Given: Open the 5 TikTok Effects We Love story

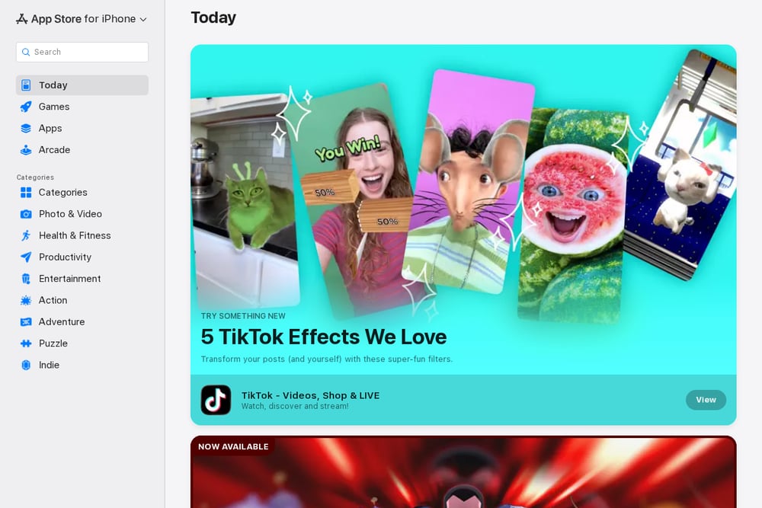Looking at the screenshot, I should pos(324,337).
